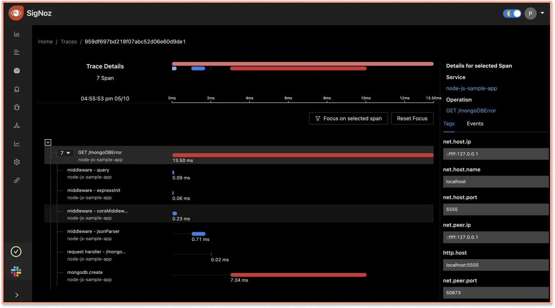Click the green check status icon
This screenshot has width=555, height=308.
pyautogui.click(x=16, y=252)
